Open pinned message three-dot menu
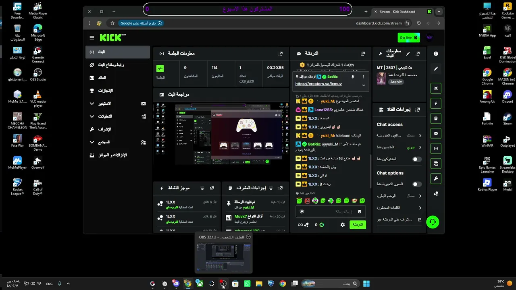This screenshot has width=516, height=290. pos(363,77)
